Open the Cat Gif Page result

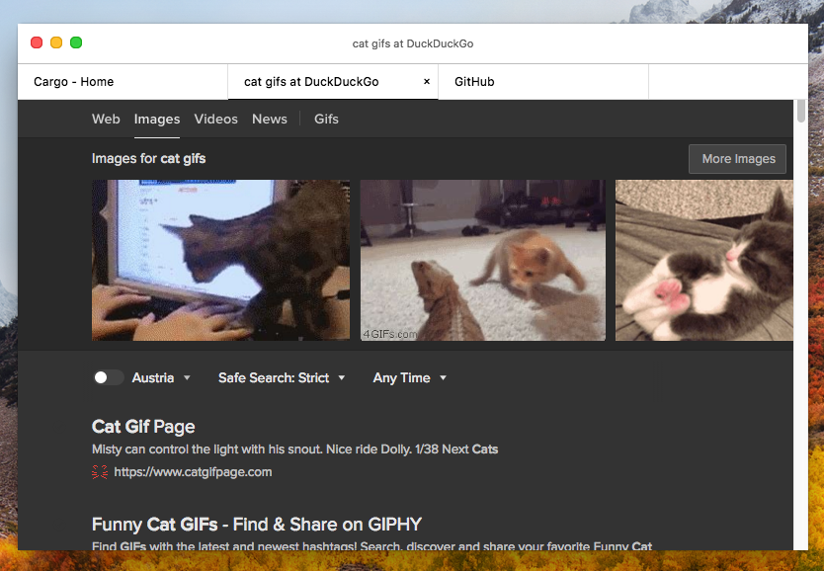143,427
